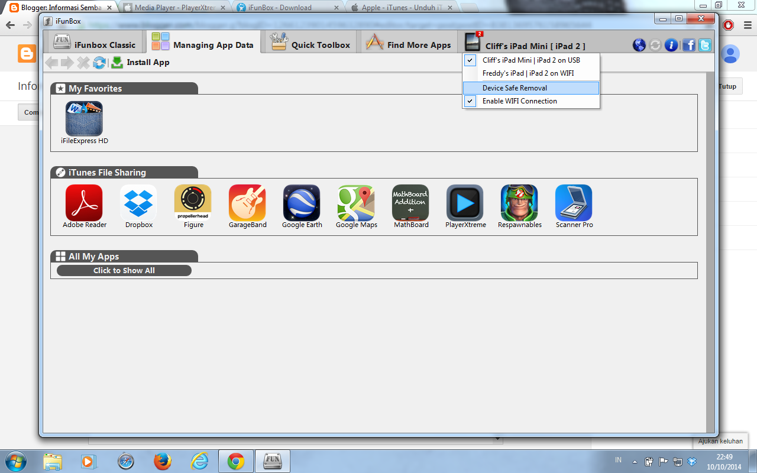Click Chrome back arrow behind iFunBox
Image resolution: width=757 pixels, height=473 pixels.
pyautogui.click(x=10, y=25)
